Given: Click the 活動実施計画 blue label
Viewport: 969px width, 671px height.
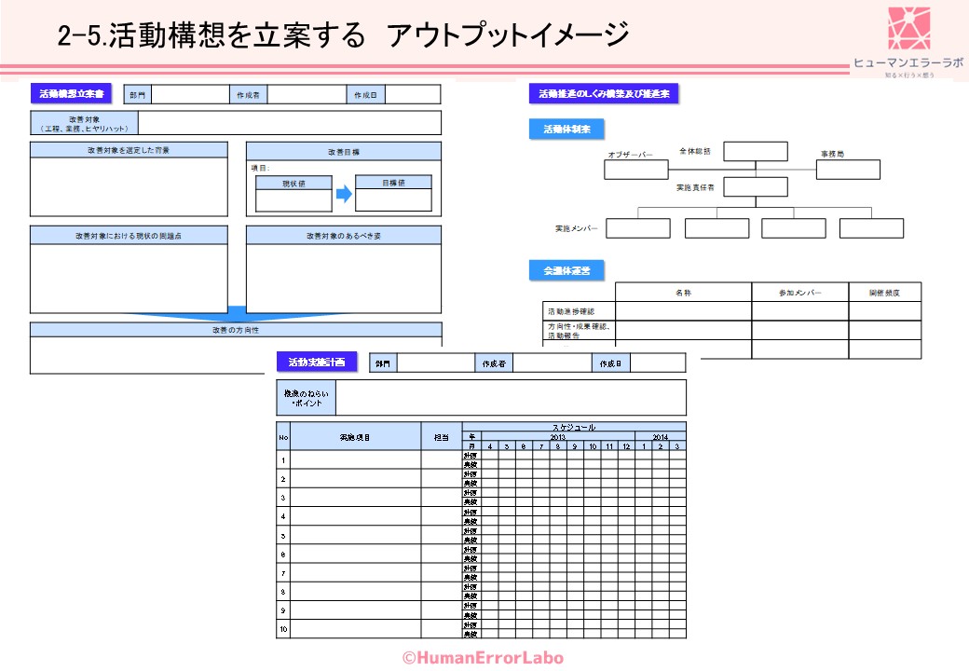Looking at the screenshot, I should click(317, 363).
